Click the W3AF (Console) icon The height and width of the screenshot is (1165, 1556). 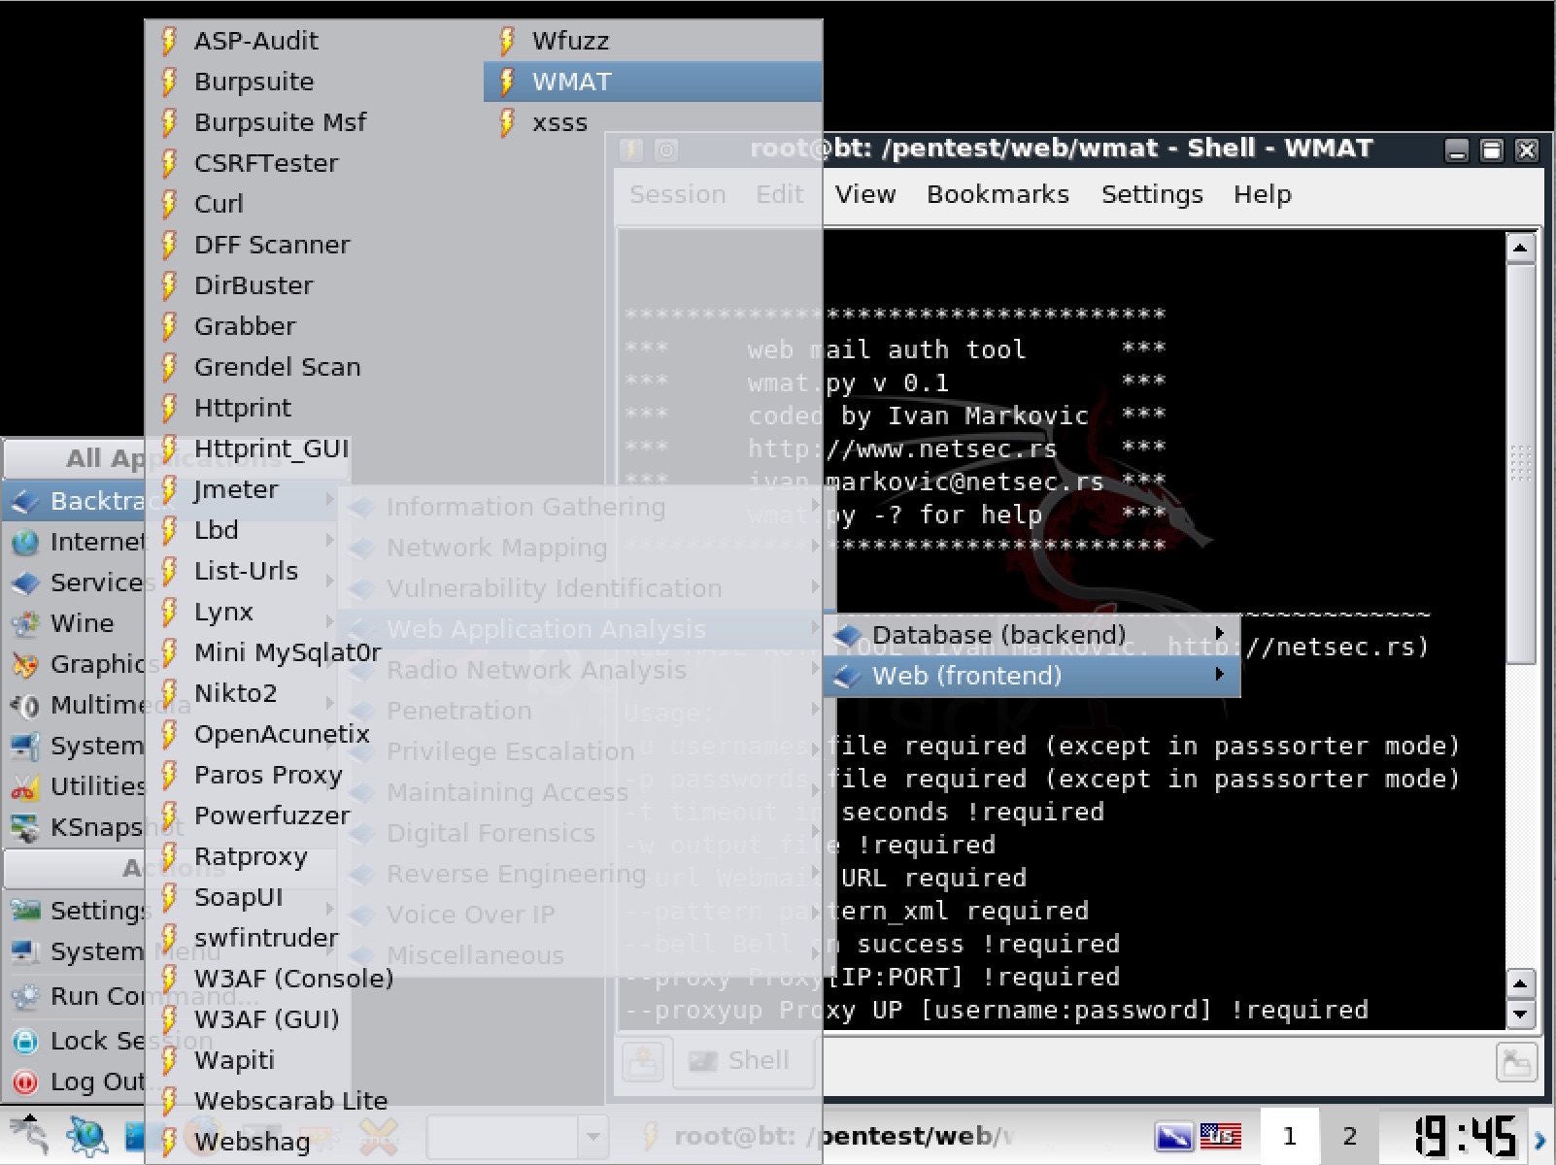pos(169,979)
